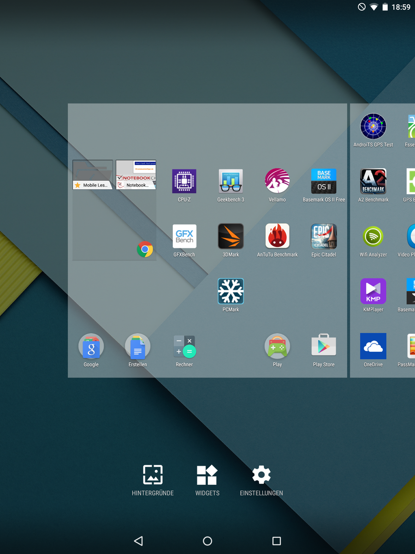The width and height of the screenshot is (415, 554).
Task: Open Hintergründe wallpaper picker
Action: (x=153, y=480)
